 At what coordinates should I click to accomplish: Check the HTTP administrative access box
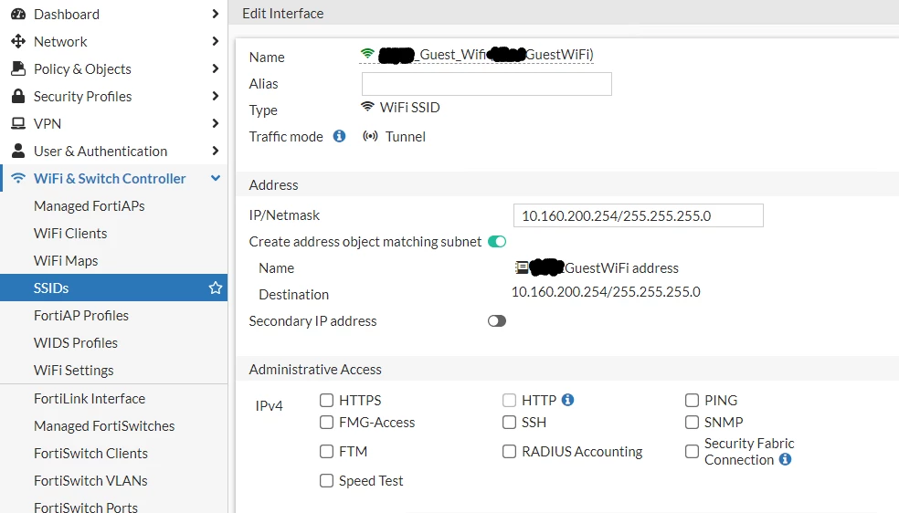[x=509, y=400]
